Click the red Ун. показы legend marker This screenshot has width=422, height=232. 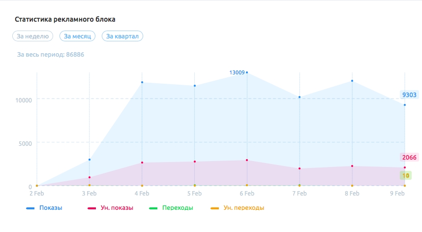(x=92, y=208)
